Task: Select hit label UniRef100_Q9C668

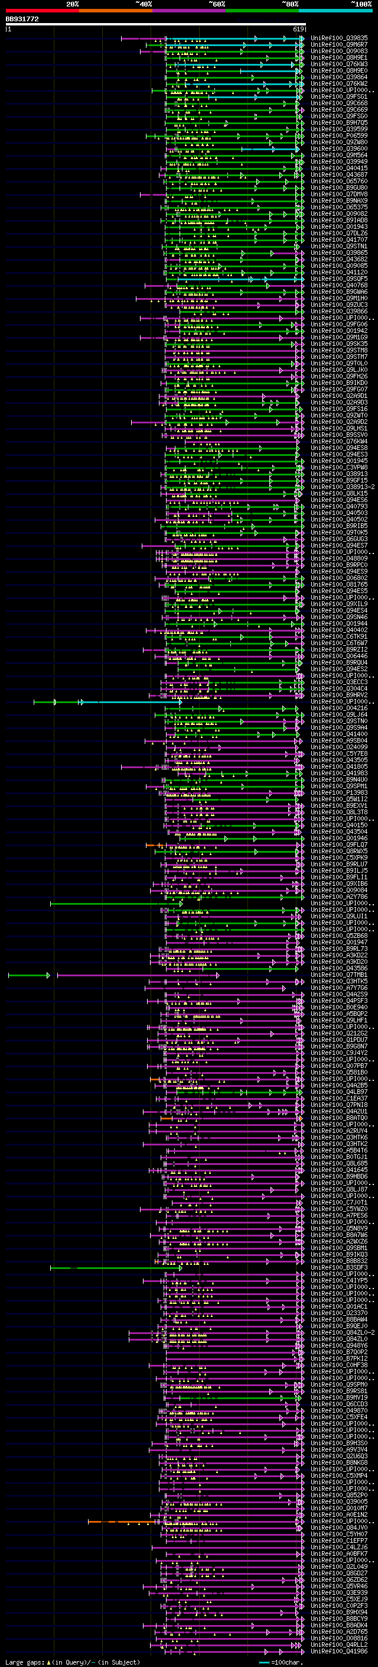Action: point(338,103)
